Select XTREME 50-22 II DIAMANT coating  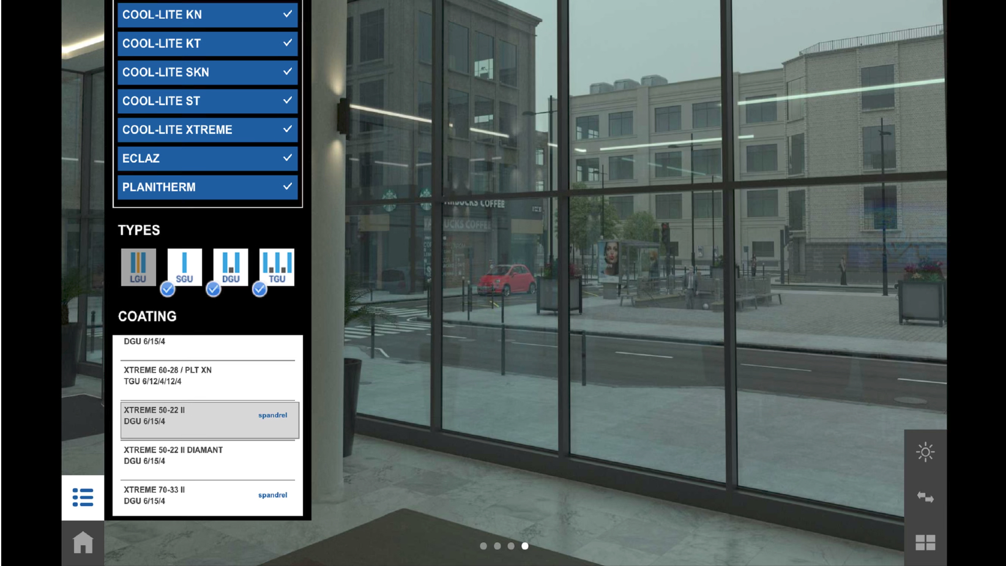(184, 456)
